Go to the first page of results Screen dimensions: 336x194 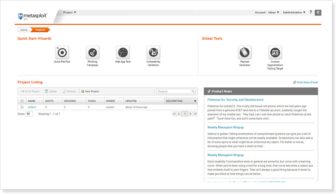(174, 114)
